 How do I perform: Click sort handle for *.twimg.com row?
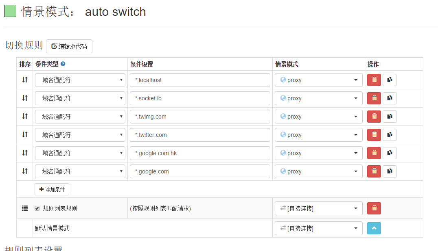pyautogui.click(x=25, y=117)
